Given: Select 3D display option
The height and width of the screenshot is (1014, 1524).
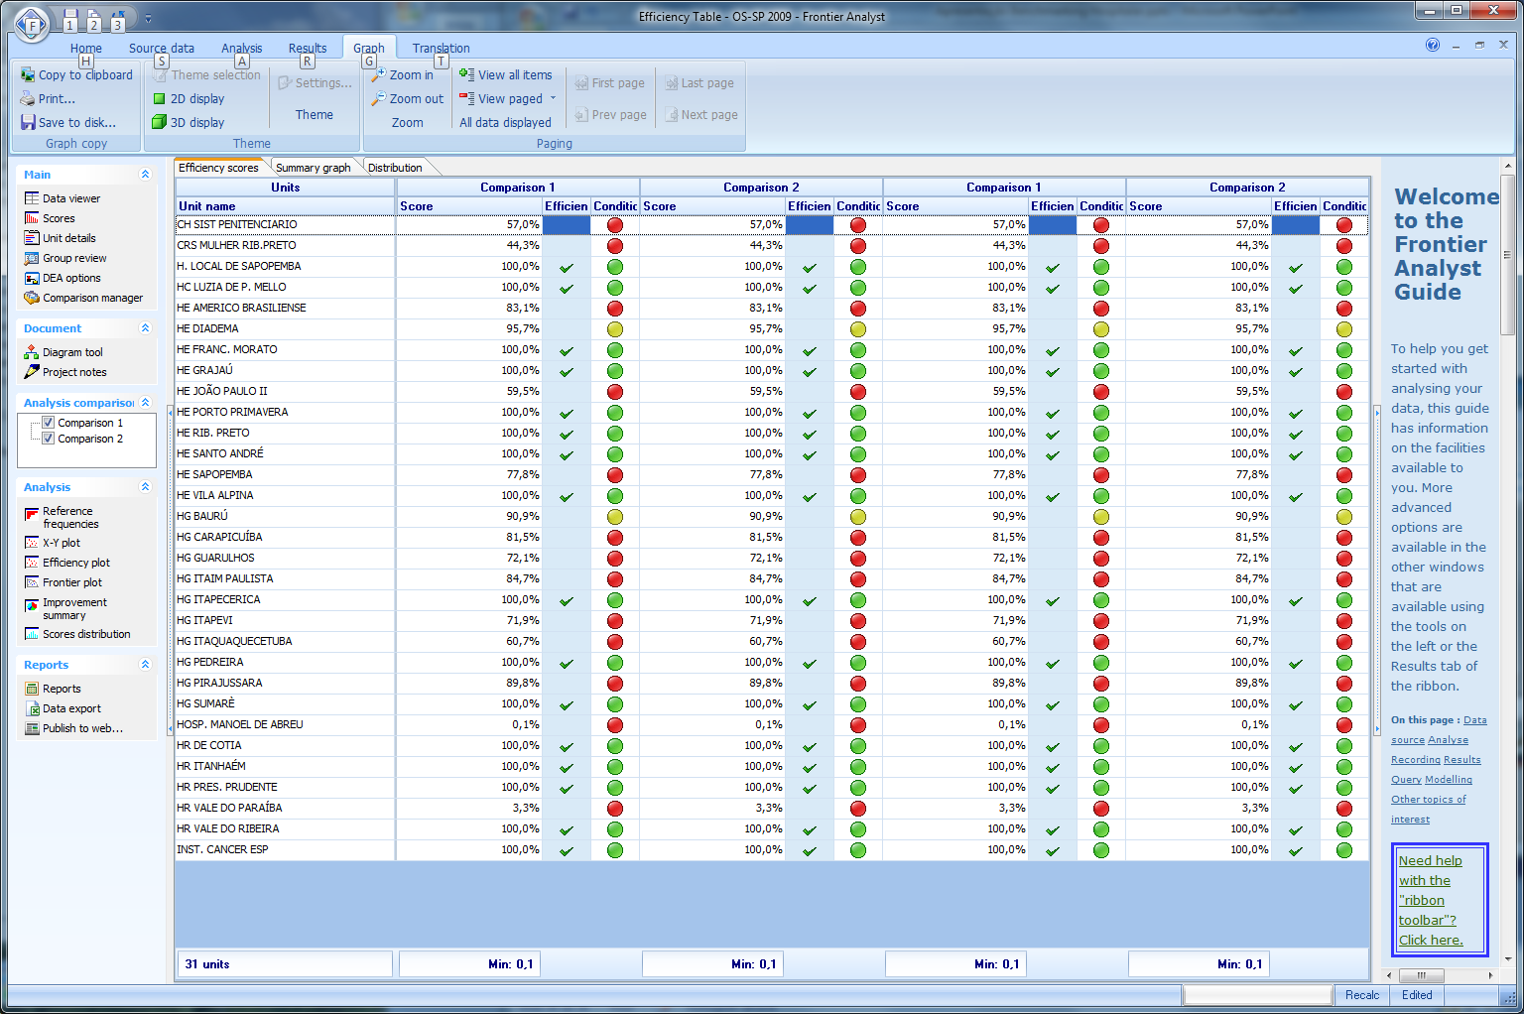Looking at the screenshot, I should pos(189,123).
